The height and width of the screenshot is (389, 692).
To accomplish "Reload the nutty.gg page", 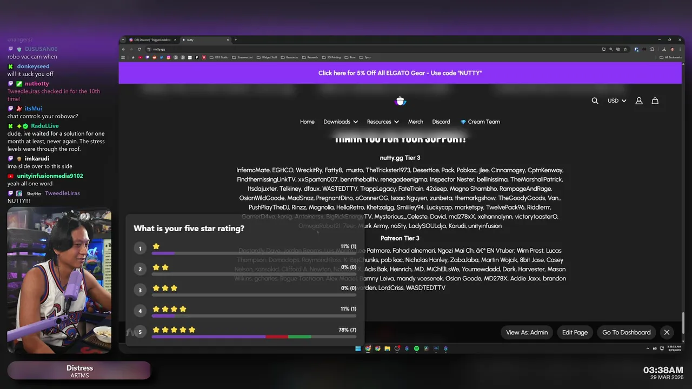I will coord(139,49).
